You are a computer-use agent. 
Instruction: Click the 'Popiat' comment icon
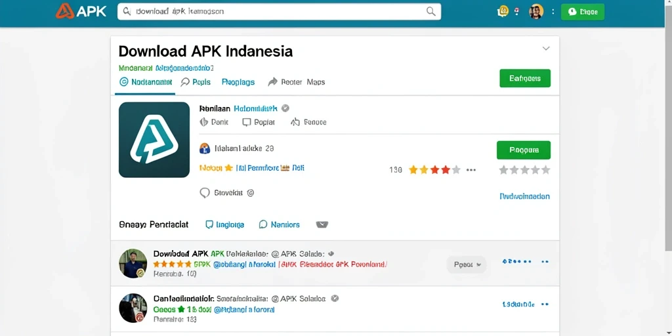tap(247, 122)
